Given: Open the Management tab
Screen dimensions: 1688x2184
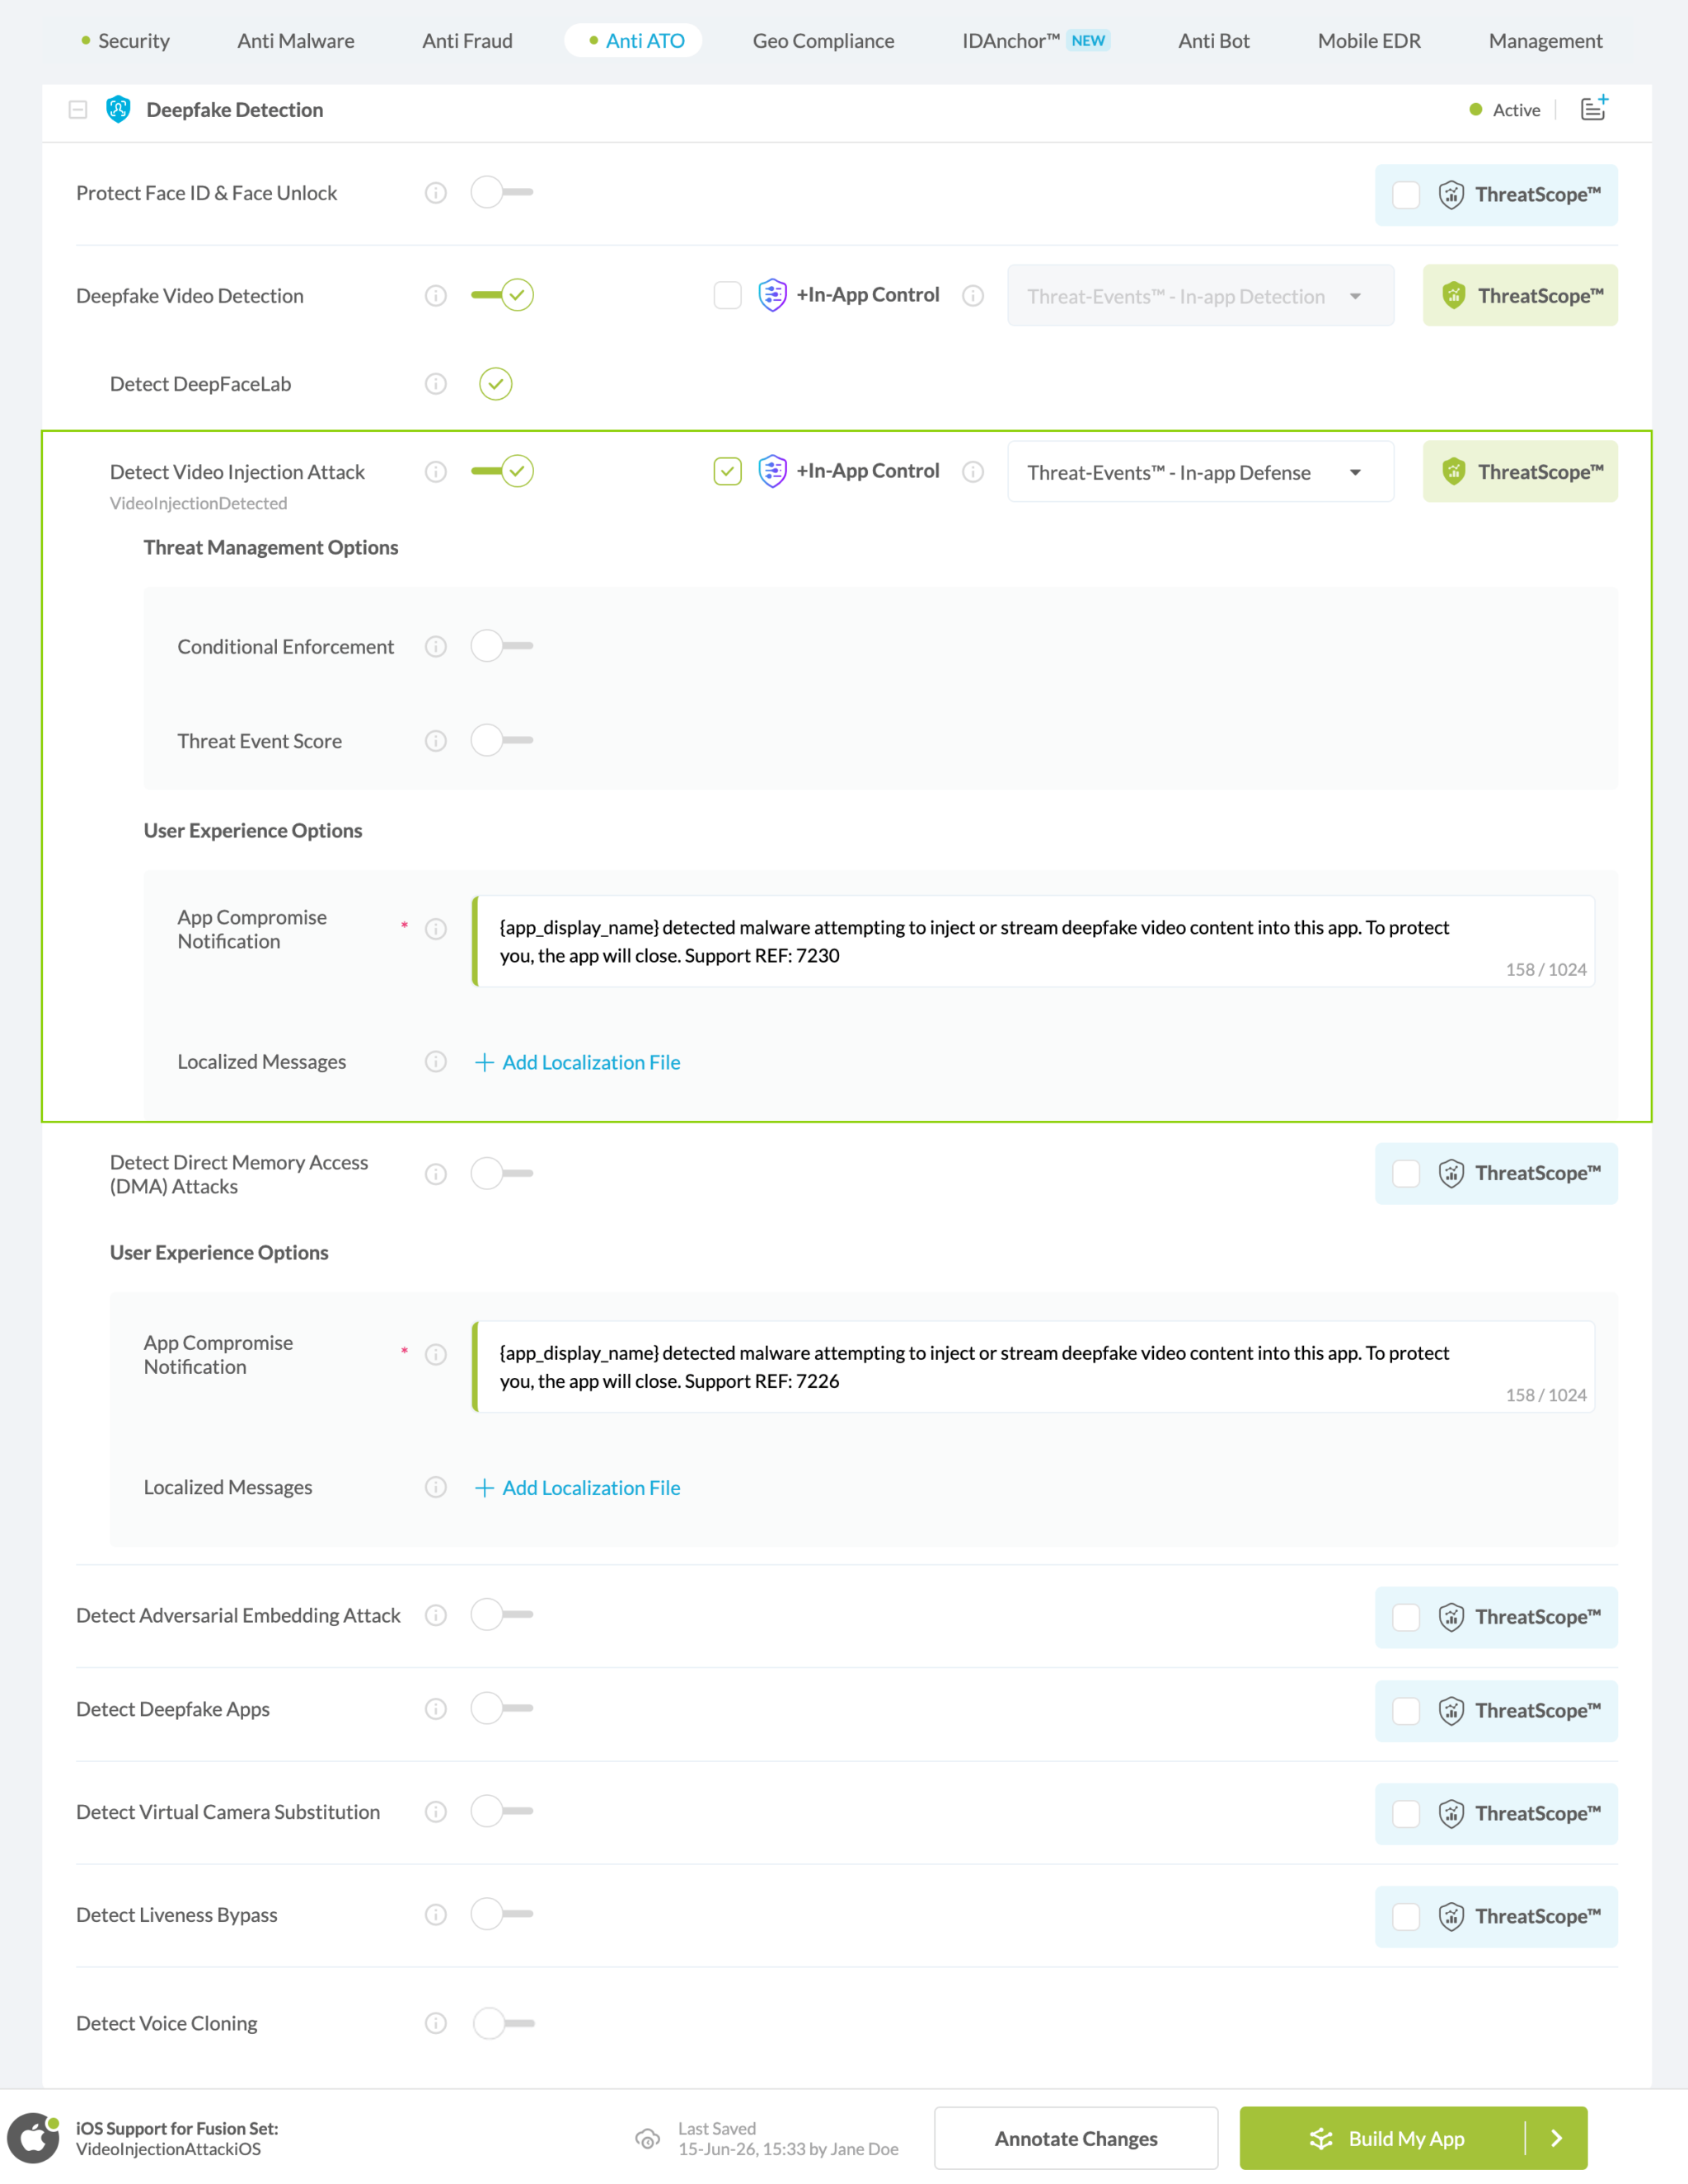Looking at the screenshot, I should pos(1545,41).
